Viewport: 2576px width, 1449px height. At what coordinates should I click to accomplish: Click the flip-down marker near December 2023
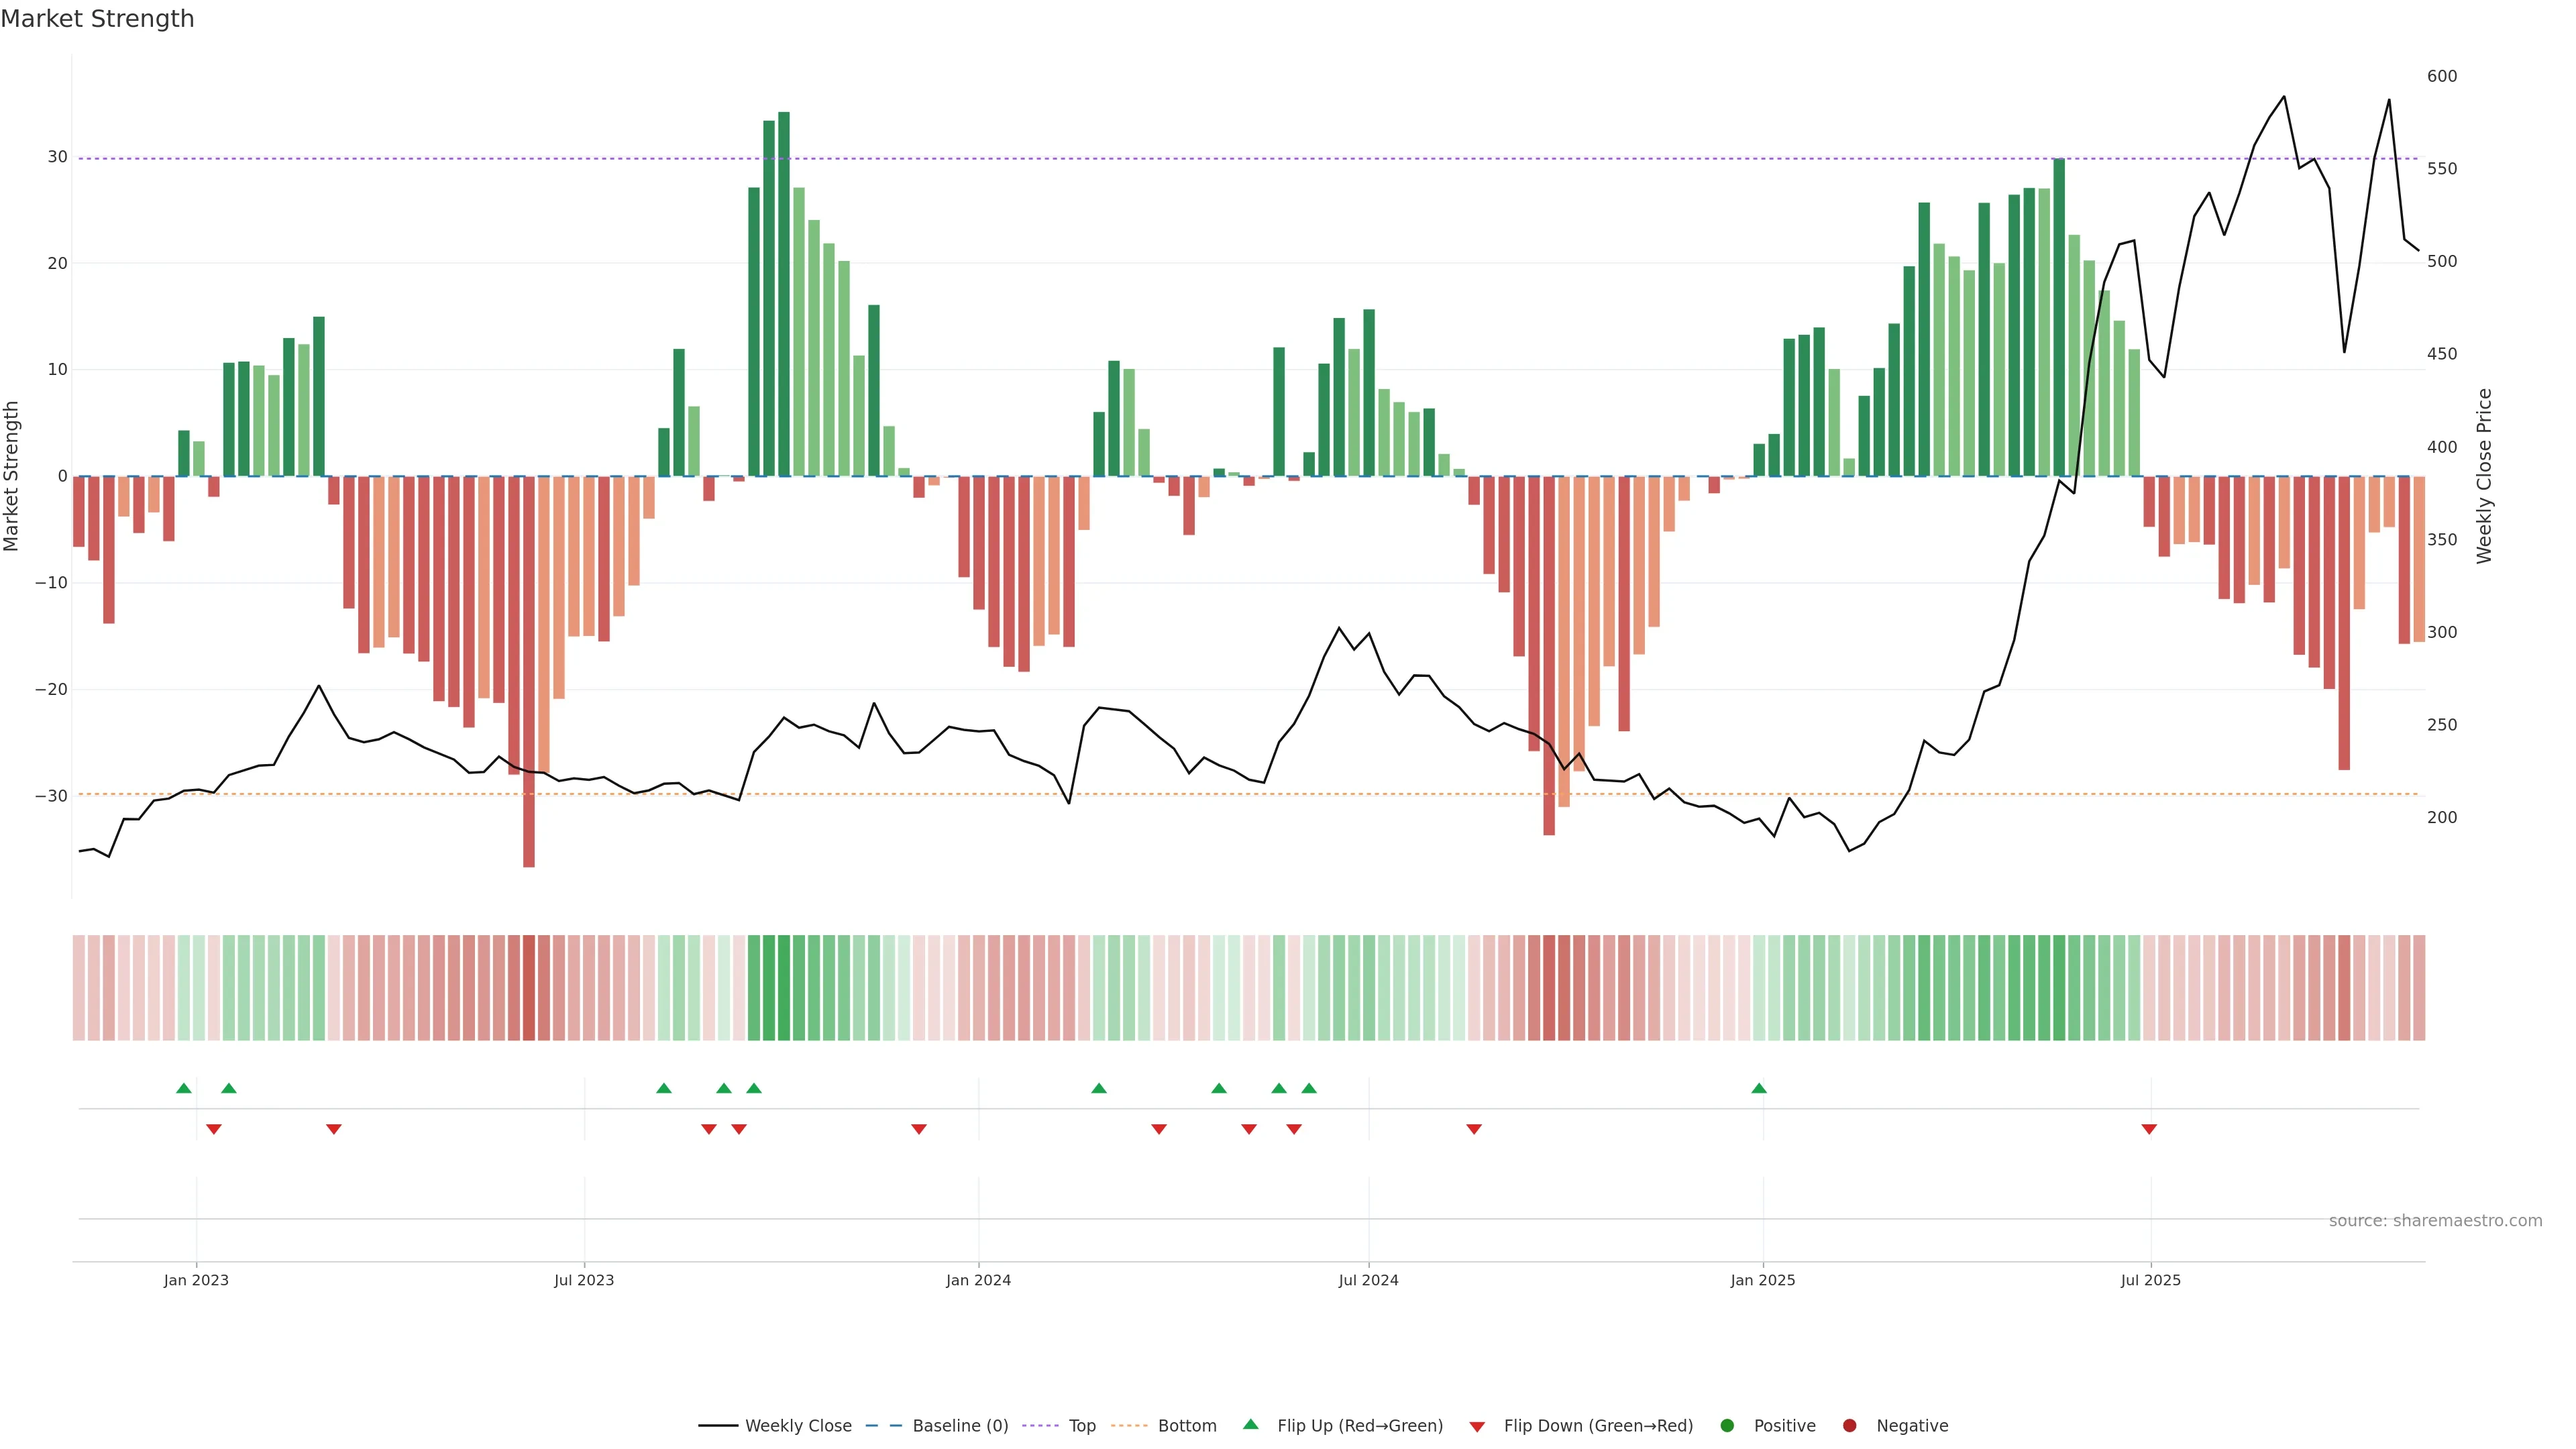(x=919, y=1129)
